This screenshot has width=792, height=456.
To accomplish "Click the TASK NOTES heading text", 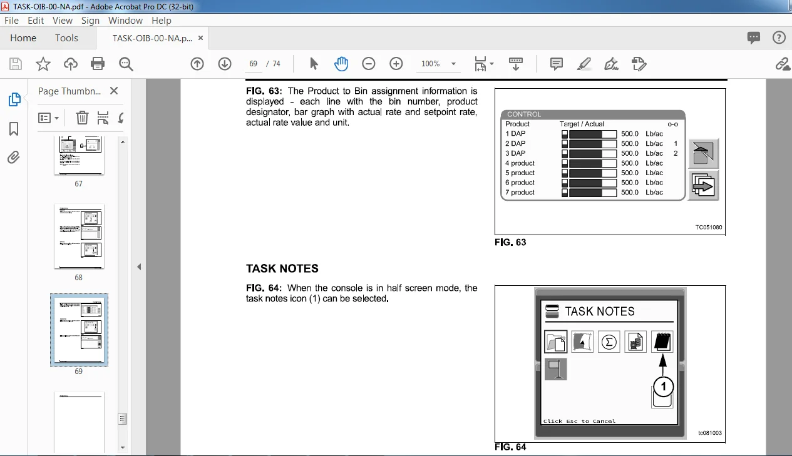I will 282,268.
